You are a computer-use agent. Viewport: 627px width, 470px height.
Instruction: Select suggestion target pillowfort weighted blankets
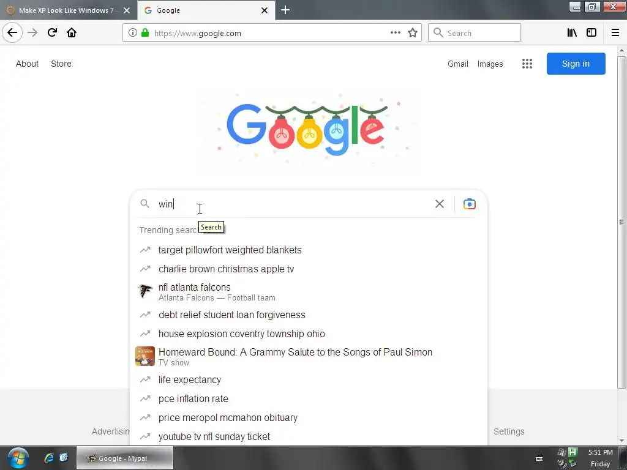point(309,250)
